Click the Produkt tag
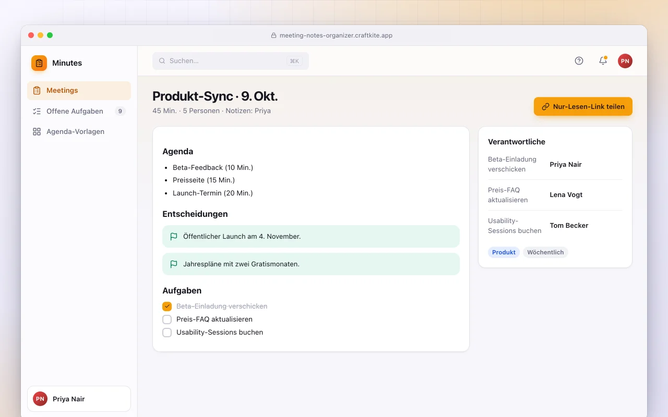The image size is (668, 417). [504, 252]
